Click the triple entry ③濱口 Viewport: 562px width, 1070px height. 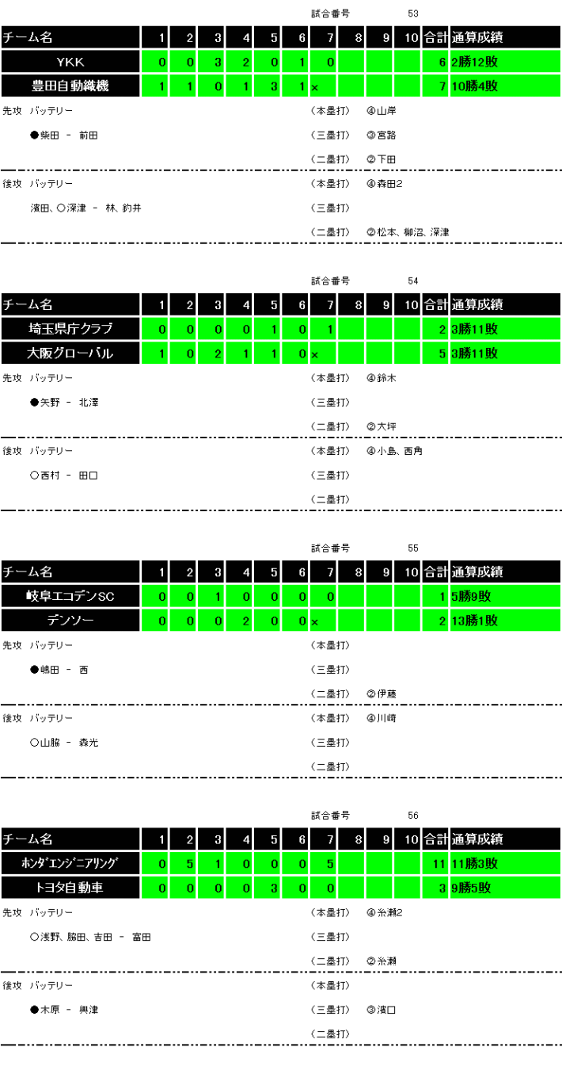pyautogui.click(x=381, y=1009)
